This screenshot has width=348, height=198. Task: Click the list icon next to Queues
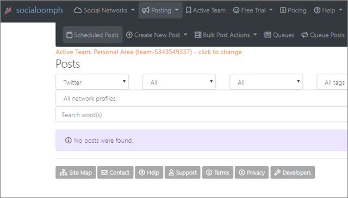pos(268,35)
